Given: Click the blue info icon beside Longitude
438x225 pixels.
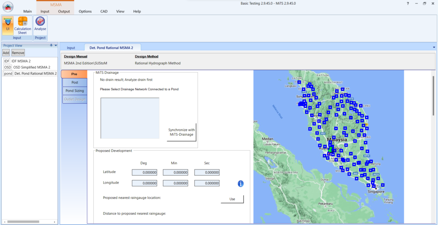Looking at the screenshot, I should (241, 184).
